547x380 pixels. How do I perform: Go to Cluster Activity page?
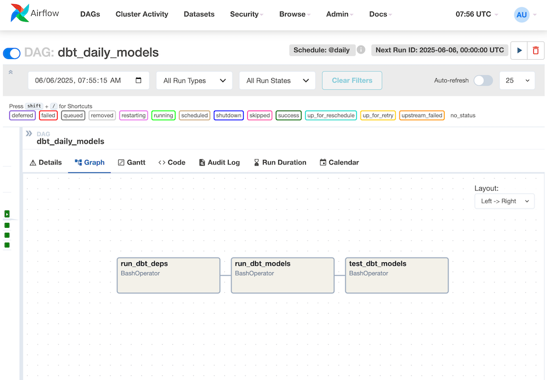click(142, 14)
